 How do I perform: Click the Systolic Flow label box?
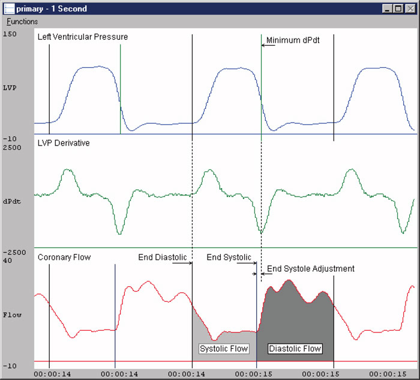coord(224,349)
